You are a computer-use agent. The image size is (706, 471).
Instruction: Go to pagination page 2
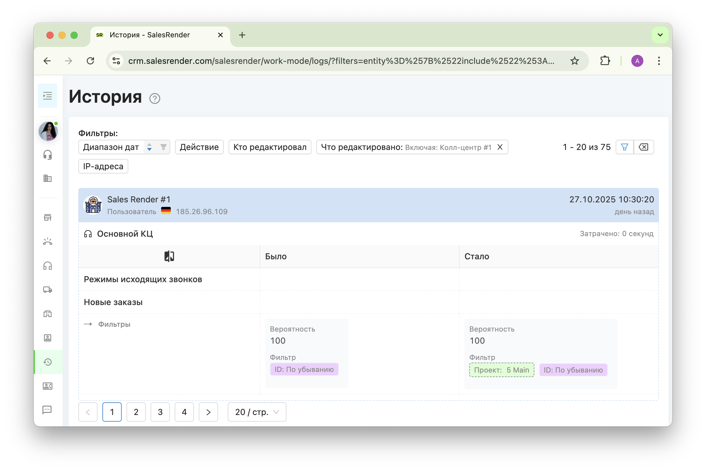pos(136,412)
